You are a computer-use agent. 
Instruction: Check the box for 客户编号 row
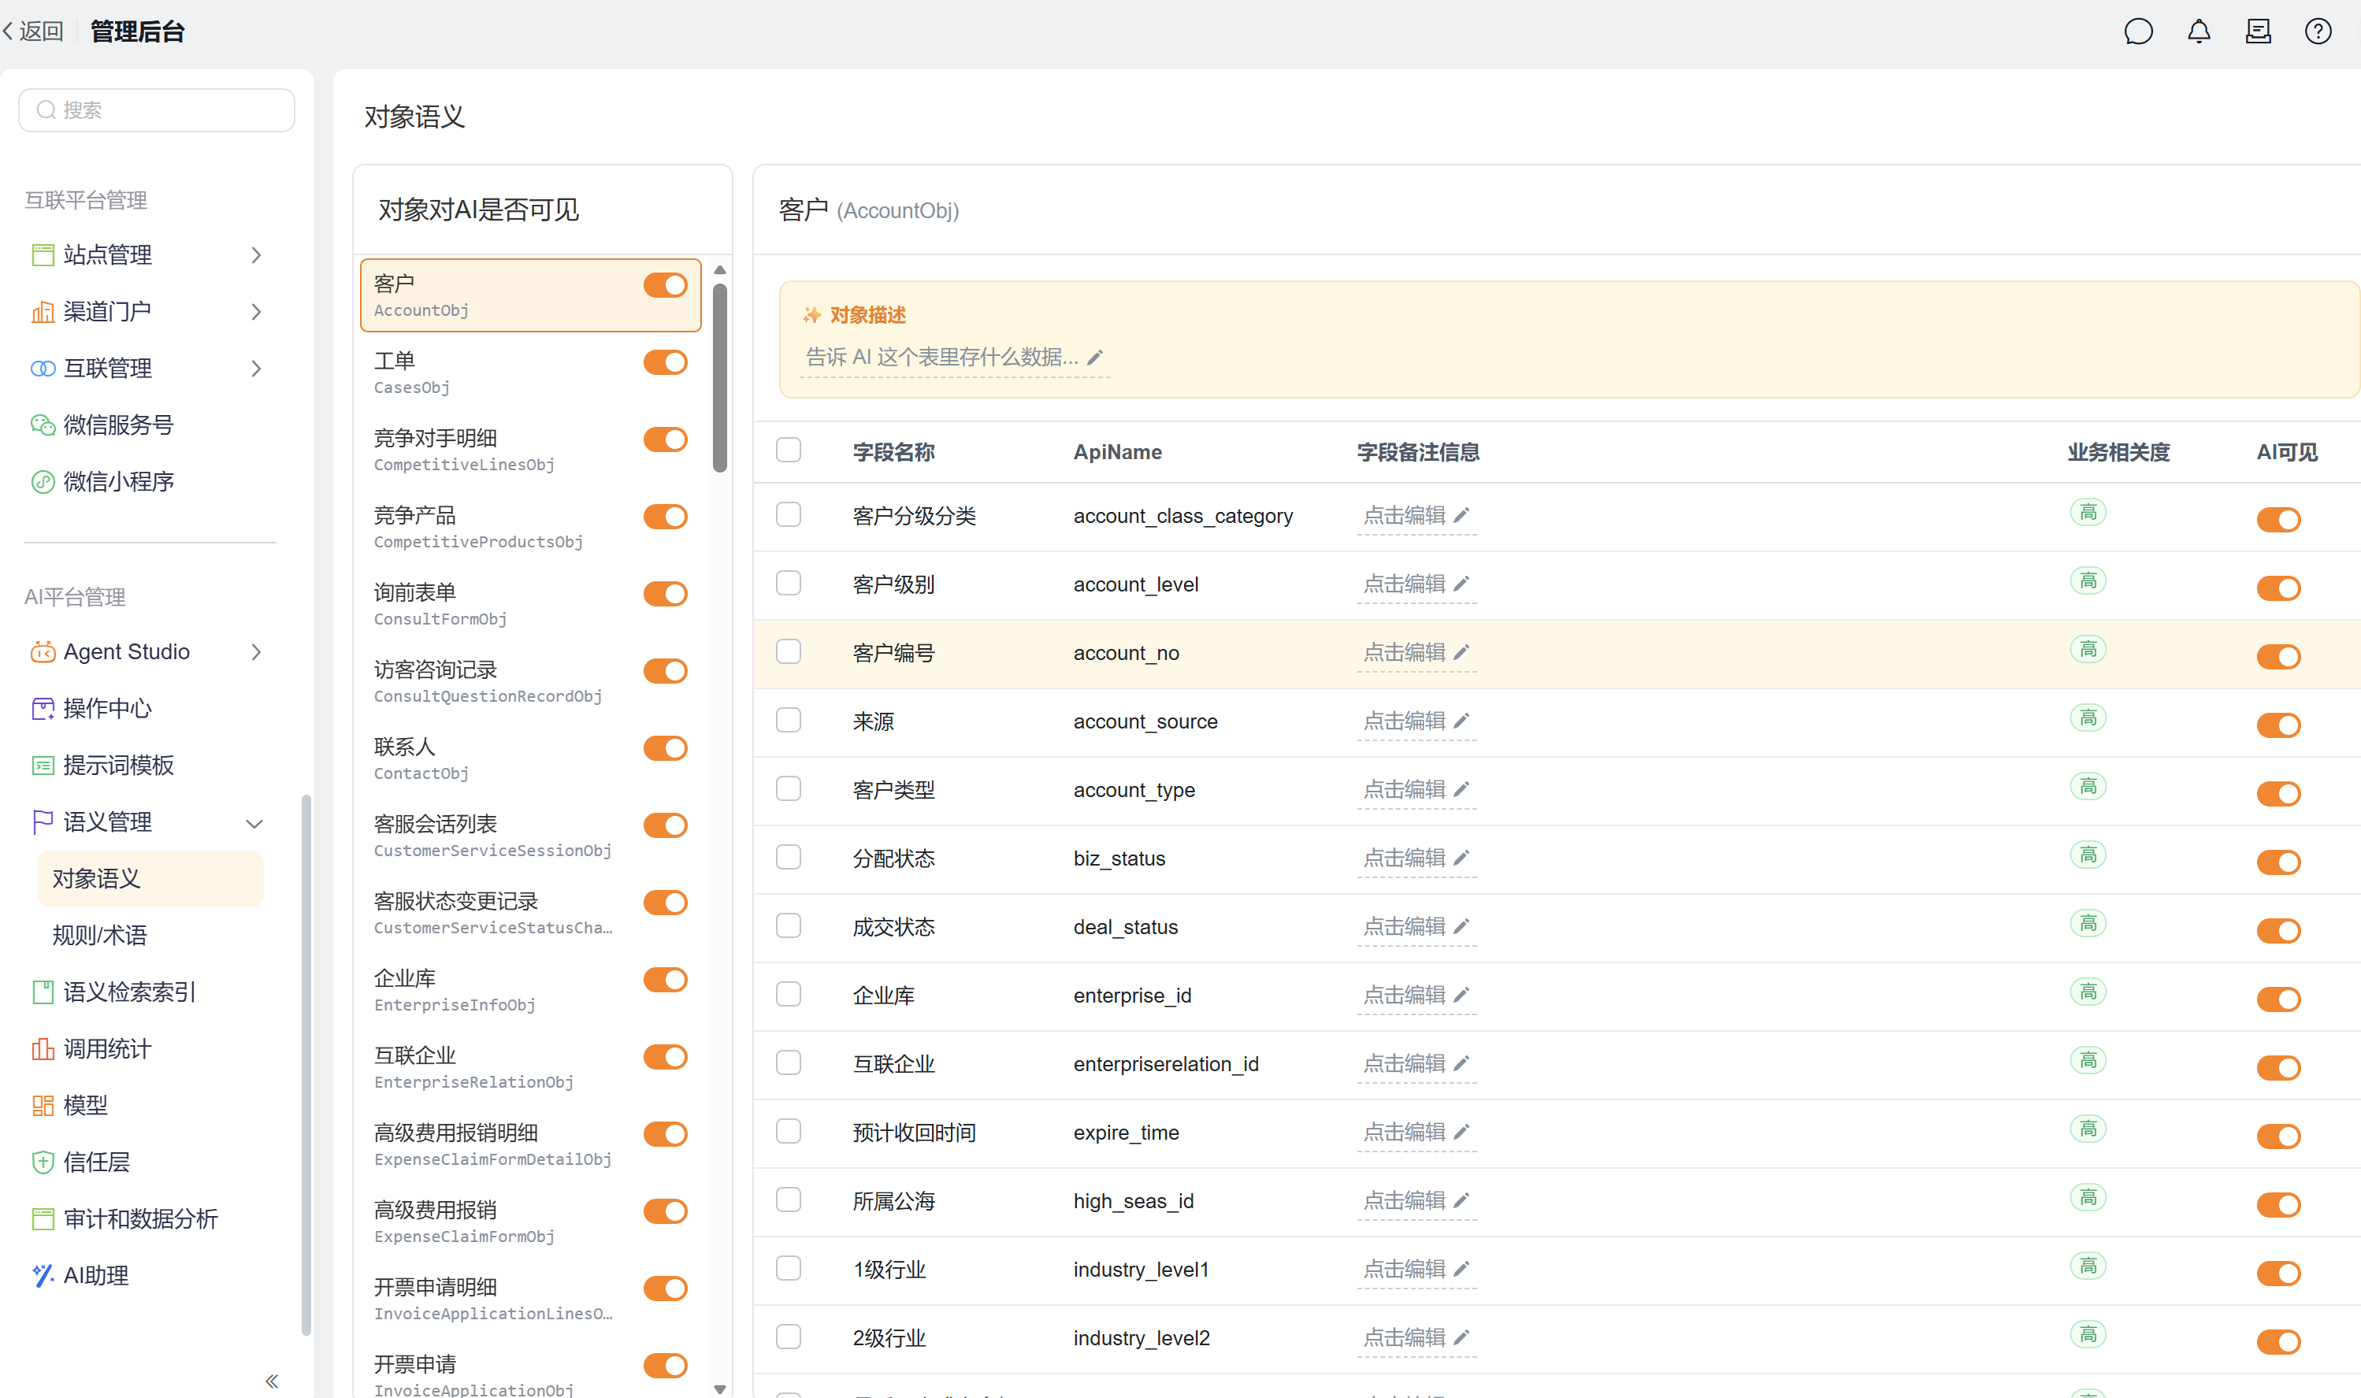tap(789, 652)
